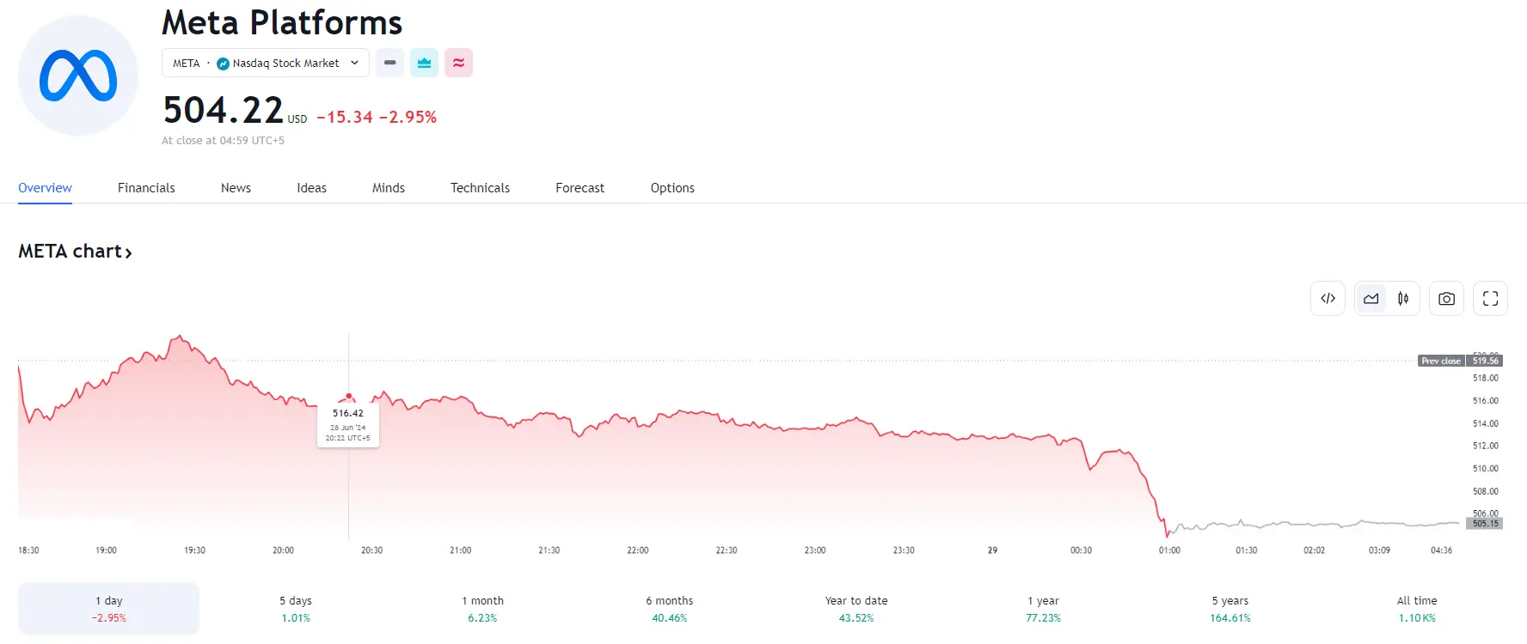
Task: Go to the News tab
Action: coord(236,188)
